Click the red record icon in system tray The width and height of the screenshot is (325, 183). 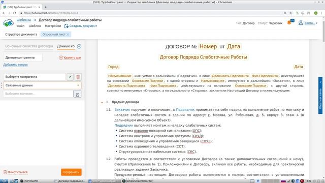pos(302,181)
